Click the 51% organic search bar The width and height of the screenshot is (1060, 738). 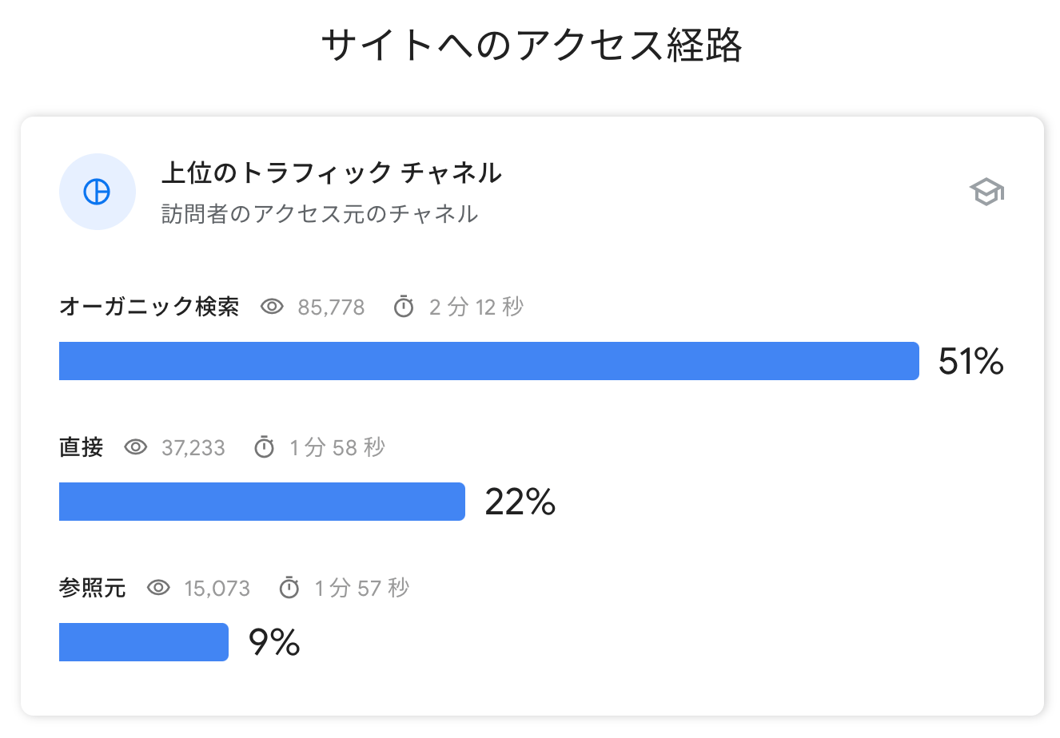[489, 361]
